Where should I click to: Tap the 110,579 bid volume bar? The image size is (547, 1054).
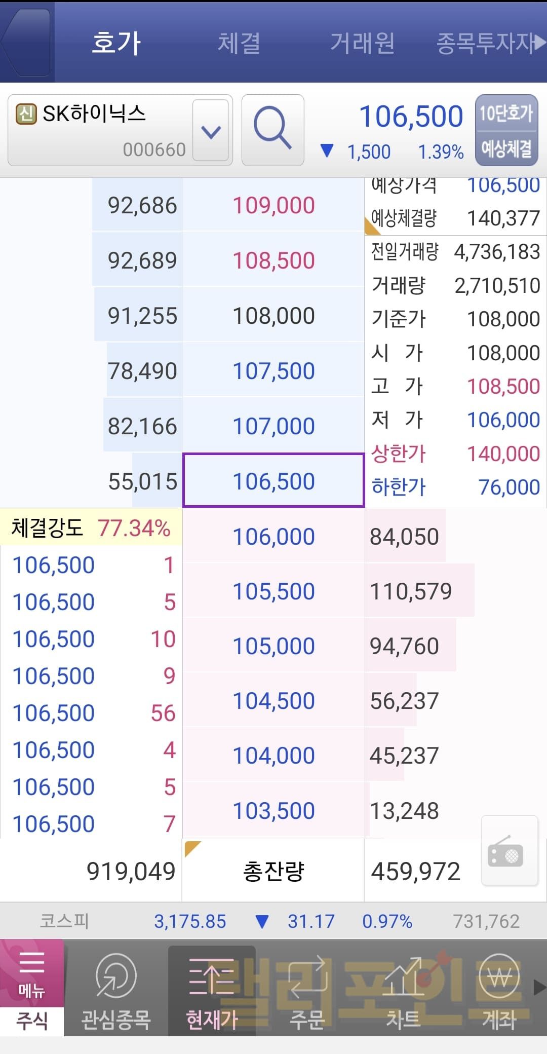point(419,591)
